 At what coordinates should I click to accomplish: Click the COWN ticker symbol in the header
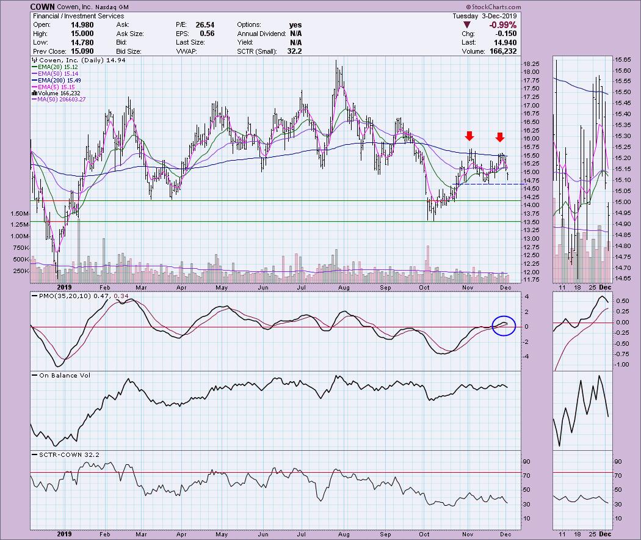tap(43, 7)
